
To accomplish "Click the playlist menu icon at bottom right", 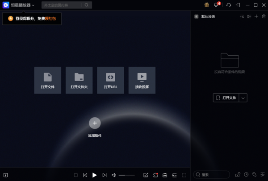I will coord(263,174).
